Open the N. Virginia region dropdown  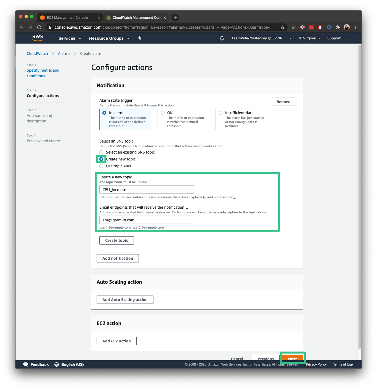tap(309, 38)
